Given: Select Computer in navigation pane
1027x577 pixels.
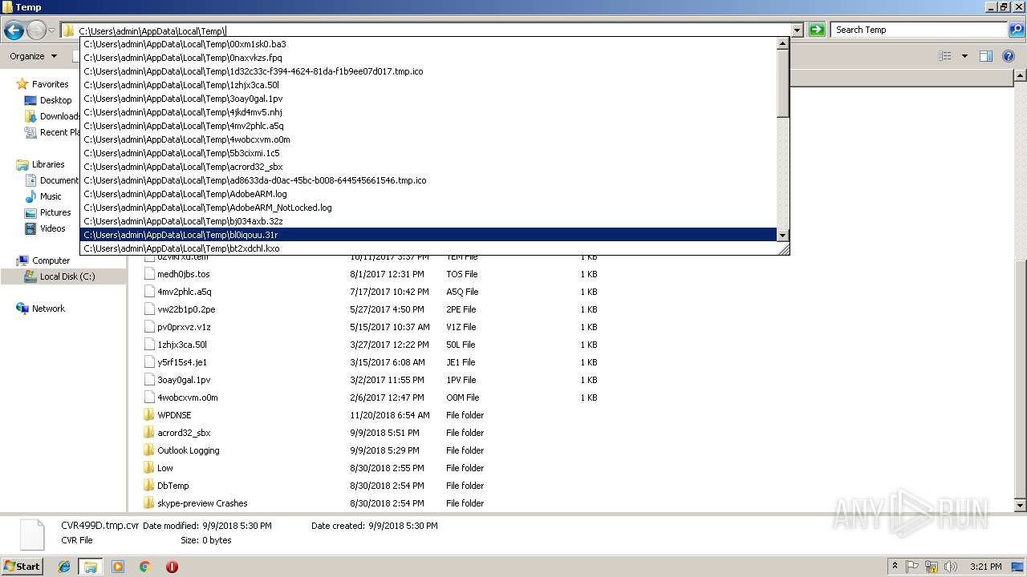Looking at the screenshot, I should (51, 260).
